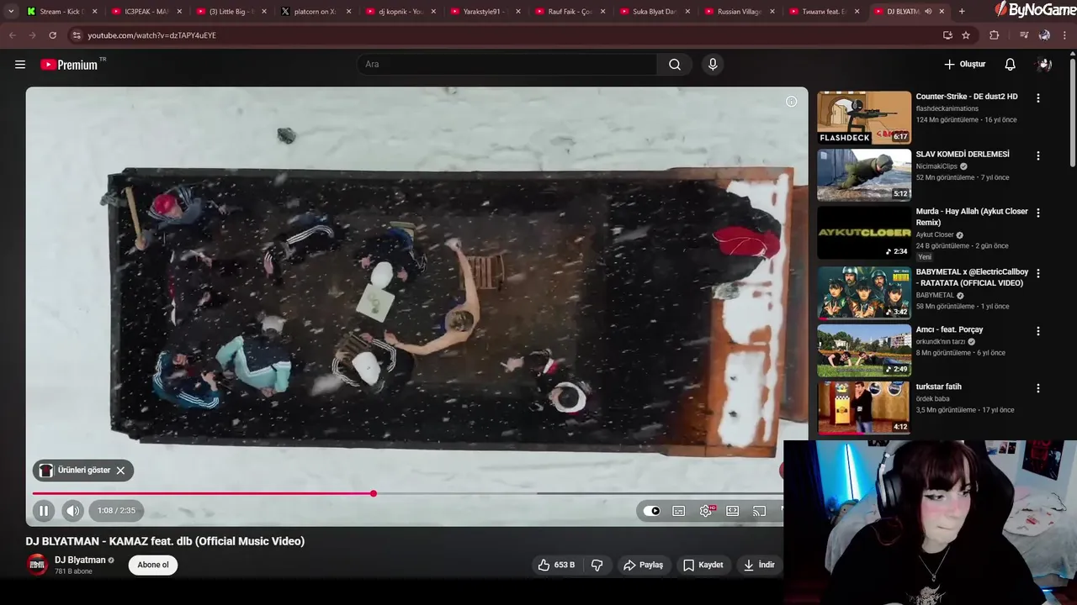Open options for turkstar fatih video
This screenshot has height=605, width=1077.
pyautogui.click(x=1037, y=388)
